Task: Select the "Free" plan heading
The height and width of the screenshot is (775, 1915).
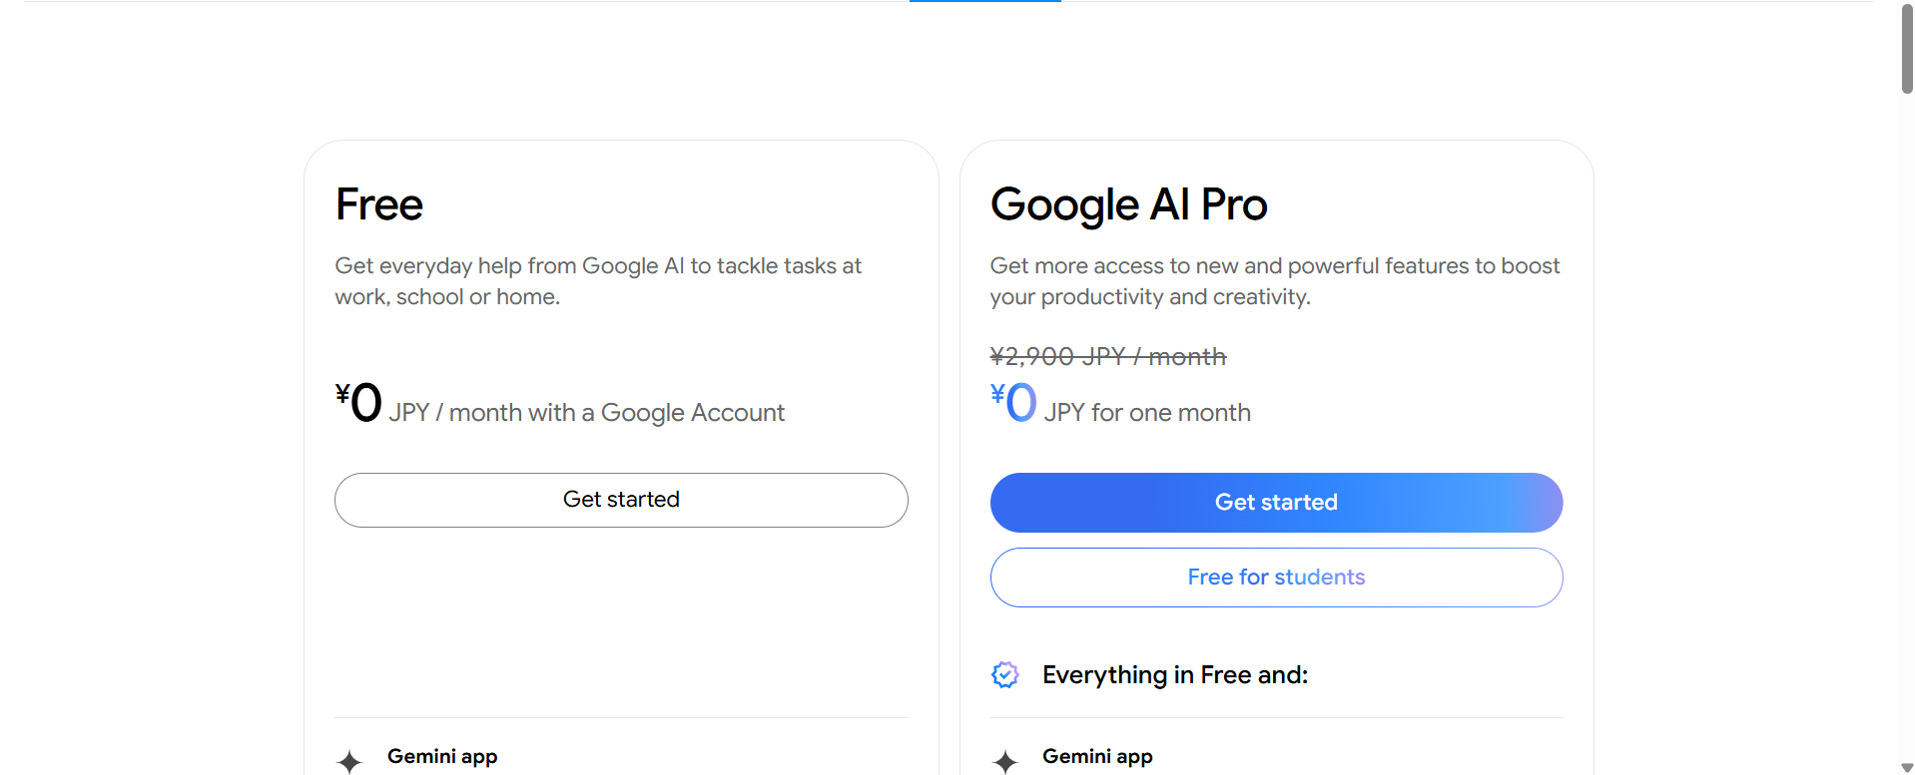Action: click(379, 204)
